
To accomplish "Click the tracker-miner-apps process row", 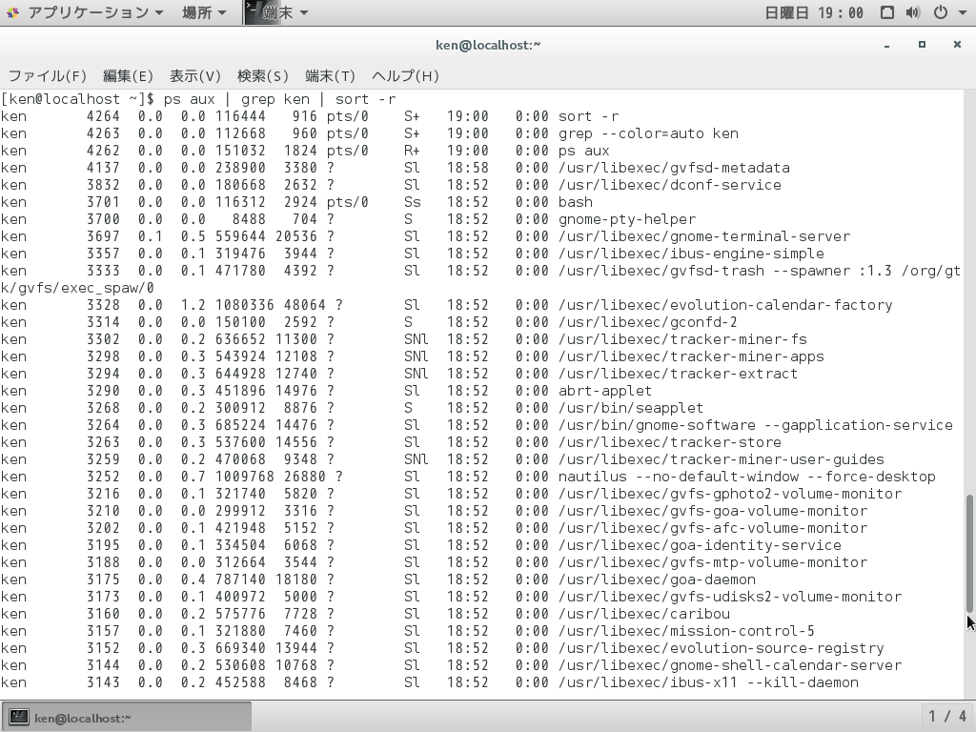I will coord(412,356).
